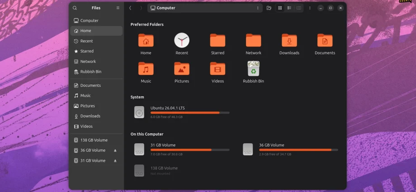Click the 31 GB Volume usage bar

point(190,150)
